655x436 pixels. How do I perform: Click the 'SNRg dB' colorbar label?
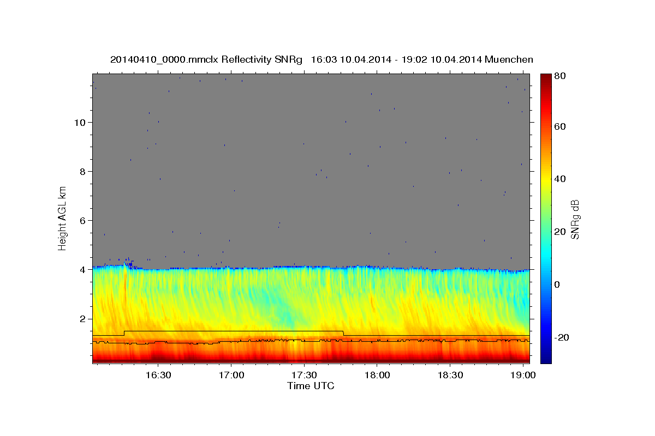(x=574, y=219)
